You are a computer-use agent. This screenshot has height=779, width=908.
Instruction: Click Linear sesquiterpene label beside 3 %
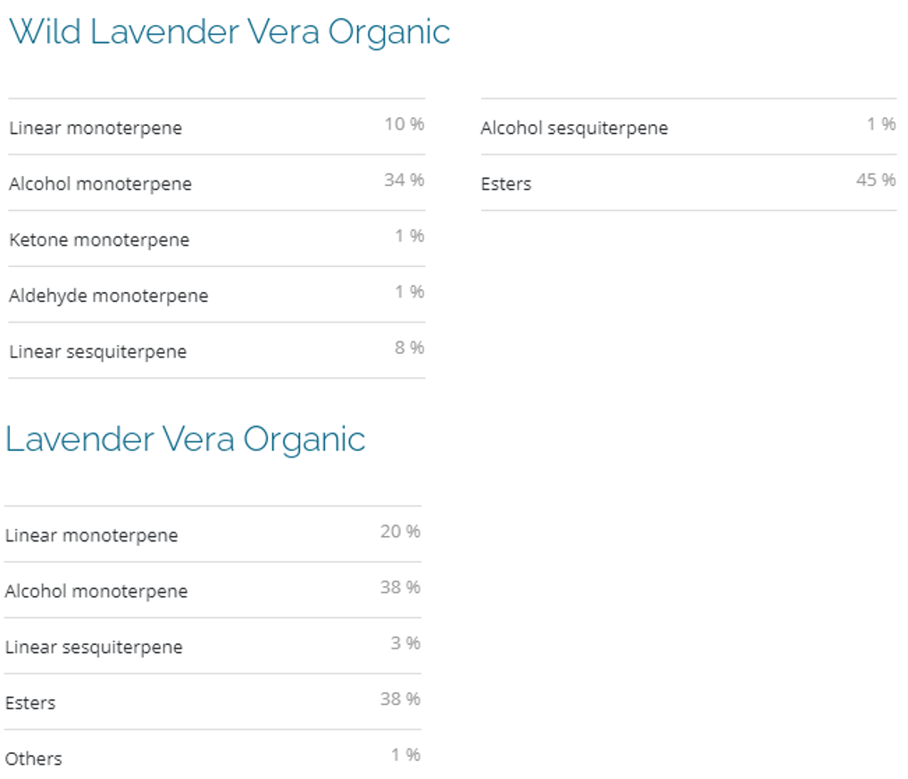click(94, 647)
